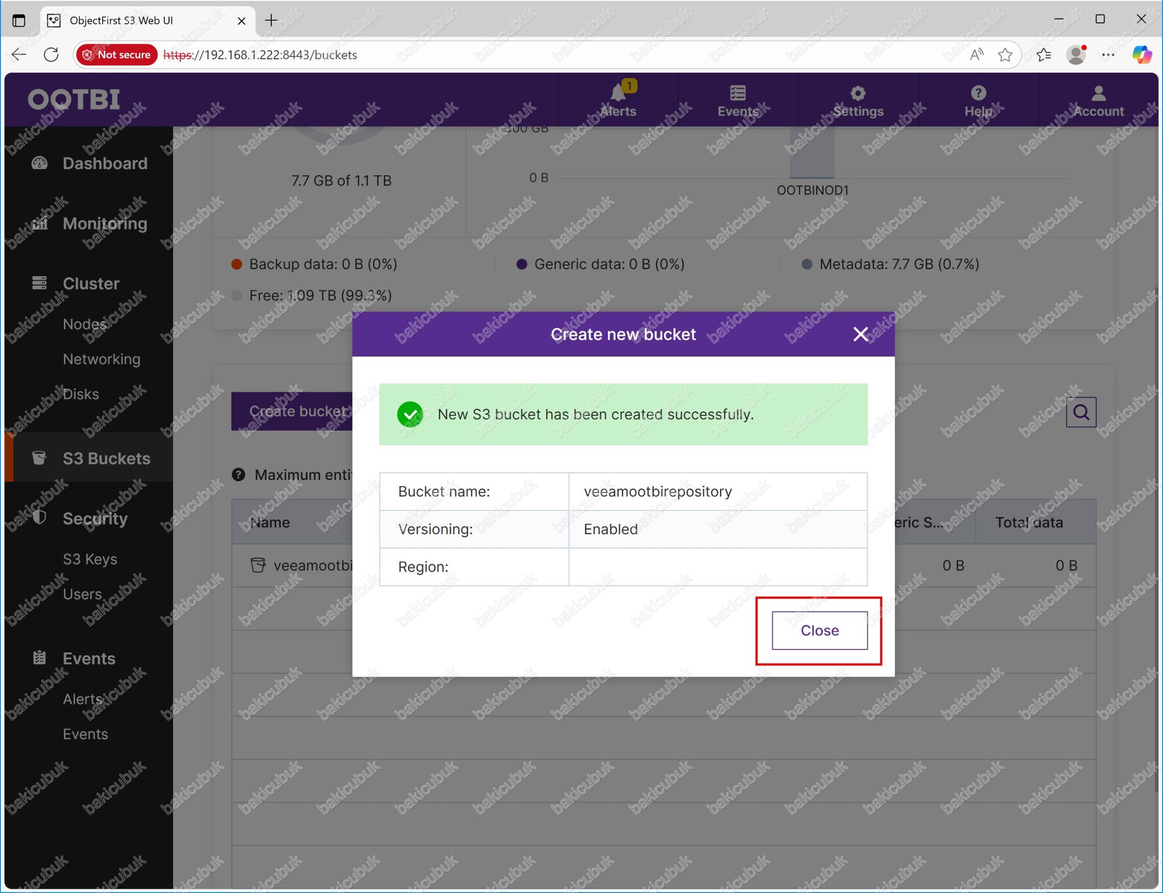
Task: Open the Alerts bell icon in header
Action: 618,93
